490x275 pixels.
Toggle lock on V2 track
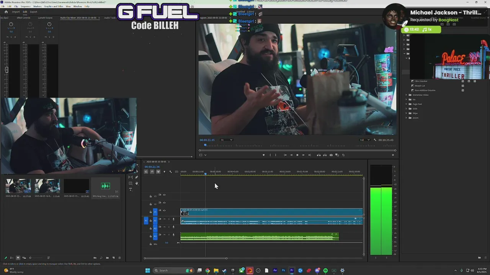click(150, 204)
